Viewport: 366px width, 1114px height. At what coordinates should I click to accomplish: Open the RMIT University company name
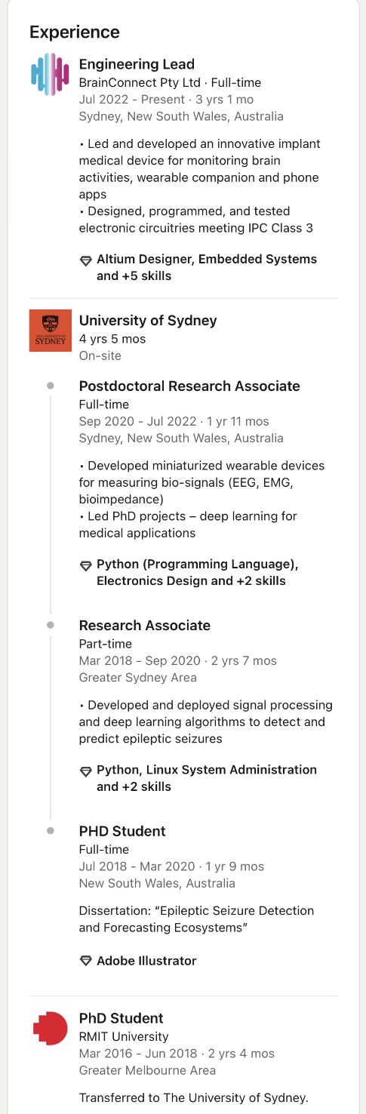coord(124,1036)
